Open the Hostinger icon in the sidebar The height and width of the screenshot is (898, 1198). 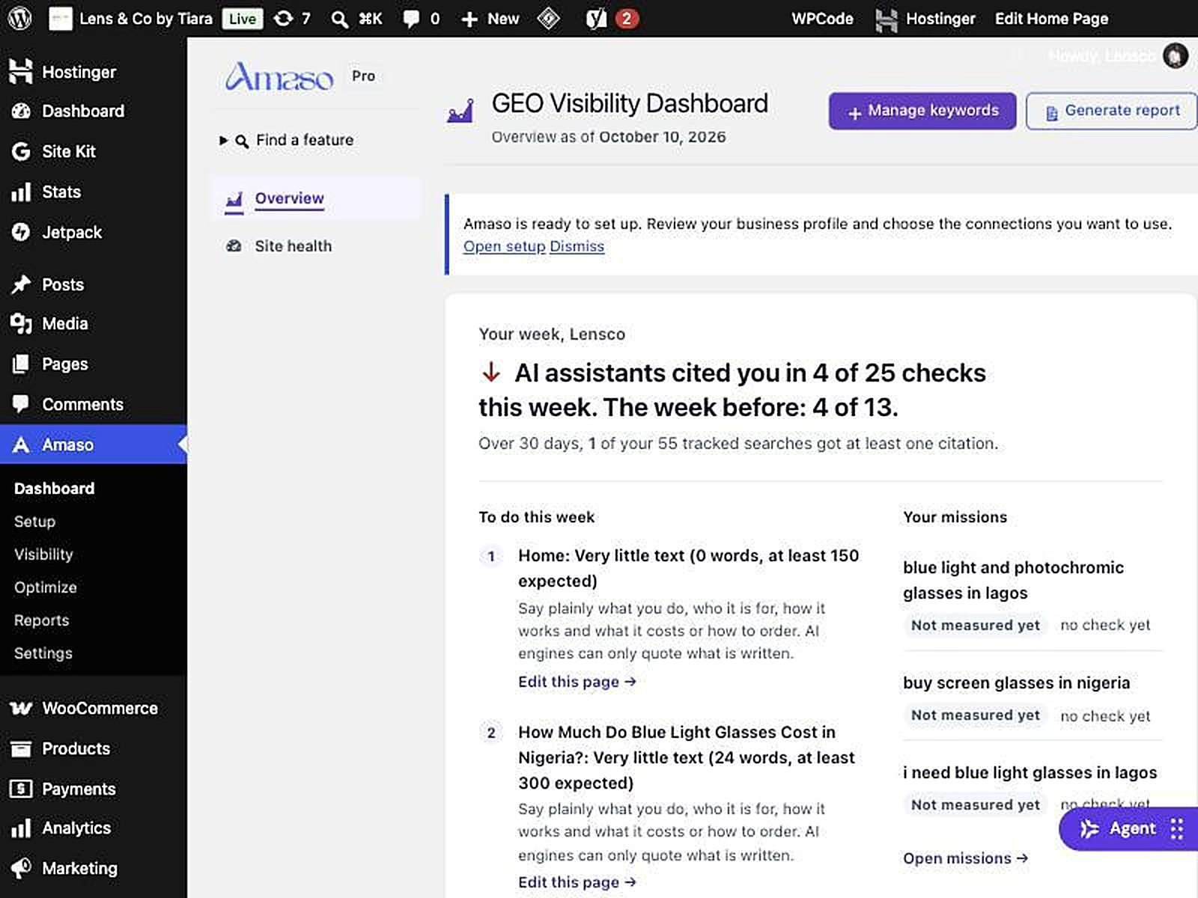21,72
